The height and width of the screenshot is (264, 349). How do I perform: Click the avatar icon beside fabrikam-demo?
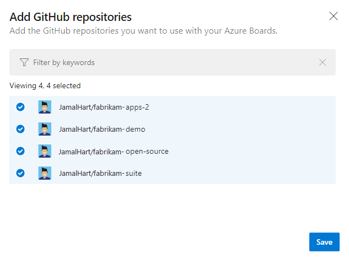(x=45, y=129)
